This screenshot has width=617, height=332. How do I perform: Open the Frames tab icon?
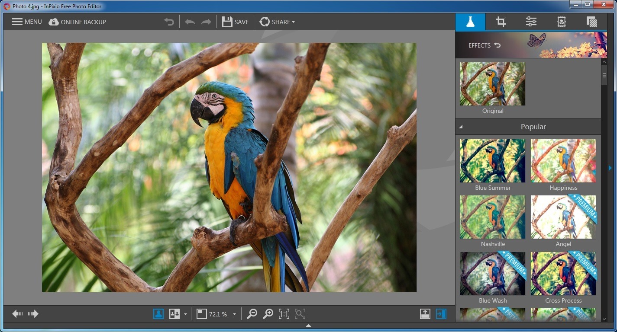pos(562,22)
